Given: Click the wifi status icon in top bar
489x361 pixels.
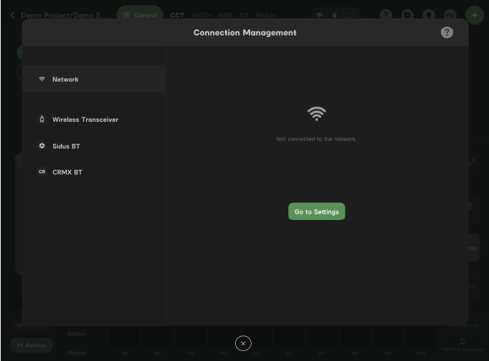Looking at the screenshot, I should coord(319,15).
